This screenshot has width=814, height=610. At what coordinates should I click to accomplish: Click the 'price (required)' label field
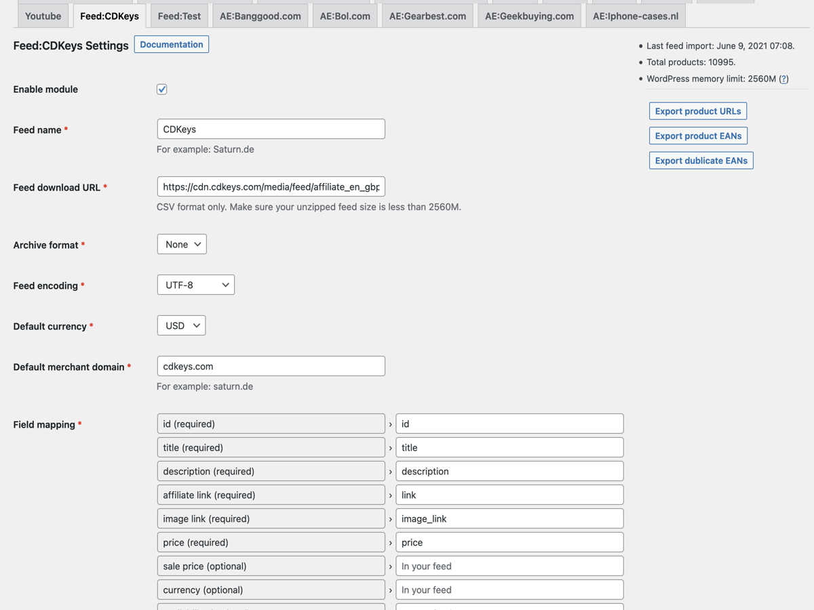271,542
